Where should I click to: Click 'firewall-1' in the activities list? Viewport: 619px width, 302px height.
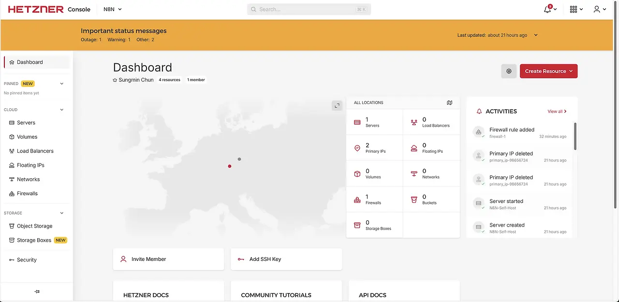[x=498, y=137]
